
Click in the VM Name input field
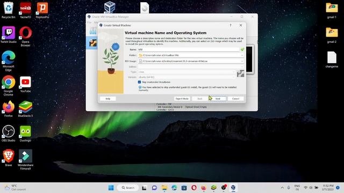(x=189, y=50)
